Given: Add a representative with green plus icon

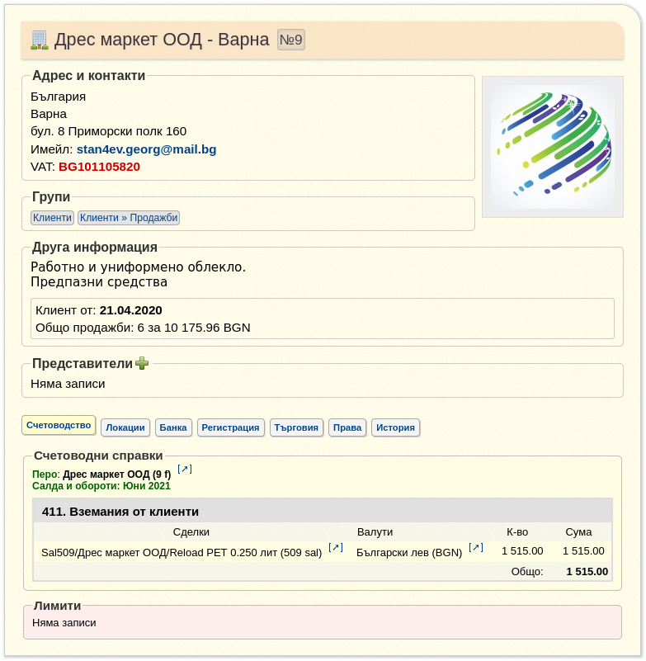Looking at the screenshot, I should [142, 363].
